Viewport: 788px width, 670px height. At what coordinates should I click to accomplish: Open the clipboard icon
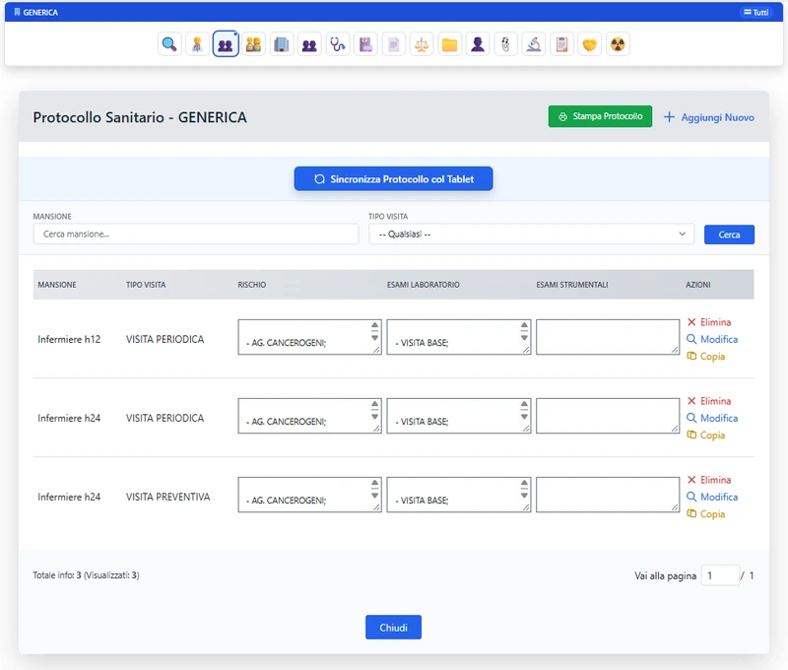coord(561,44)
